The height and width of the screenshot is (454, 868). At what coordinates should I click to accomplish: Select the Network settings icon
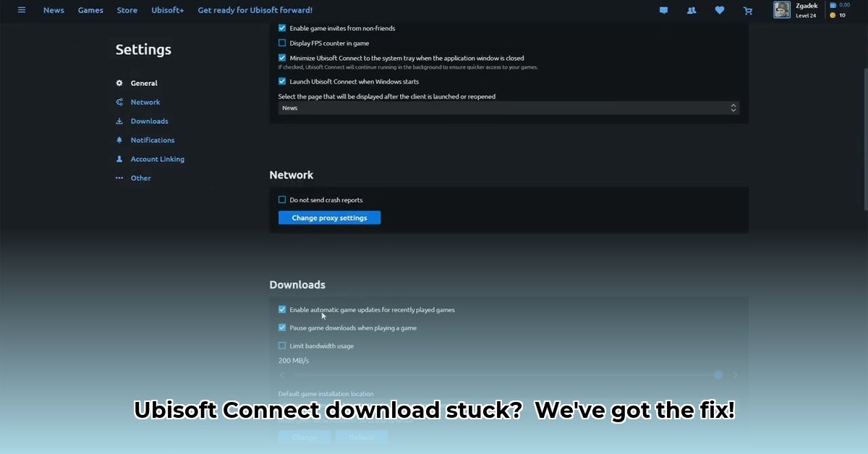click(x=120, y=102)
